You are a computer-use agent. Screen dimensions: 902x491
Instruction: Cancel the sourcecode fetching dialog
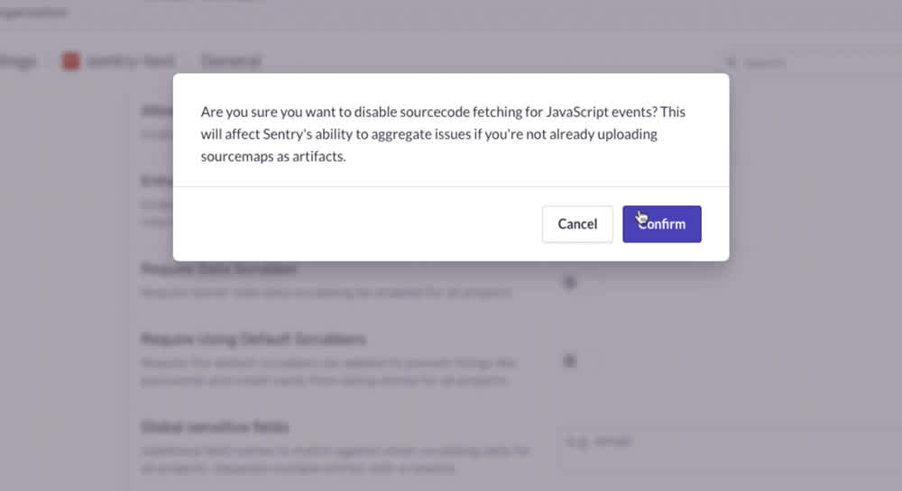point(577,224)
